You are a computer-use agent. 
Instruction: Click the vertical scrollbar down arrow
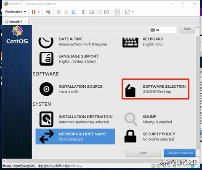point(198,157)
